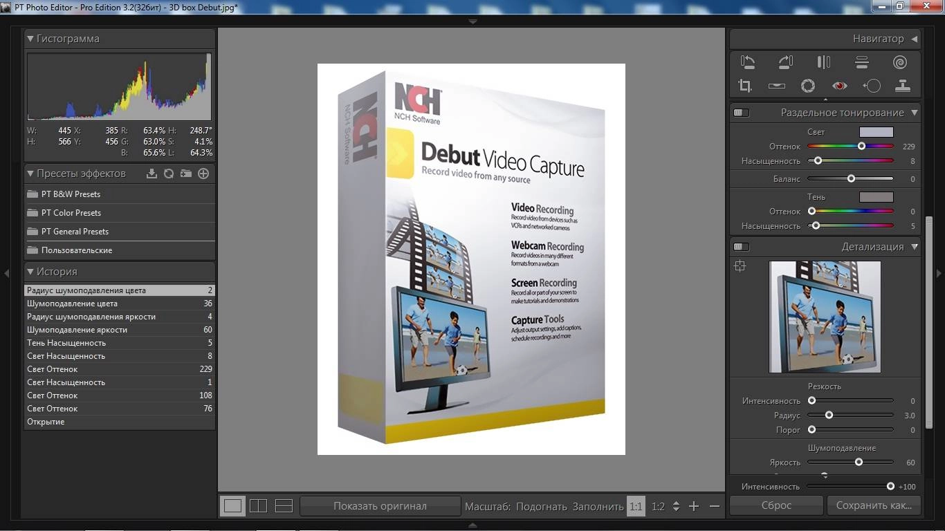The image size is (945, 531).
Task: Create a new preset folder
Action: 186,174
